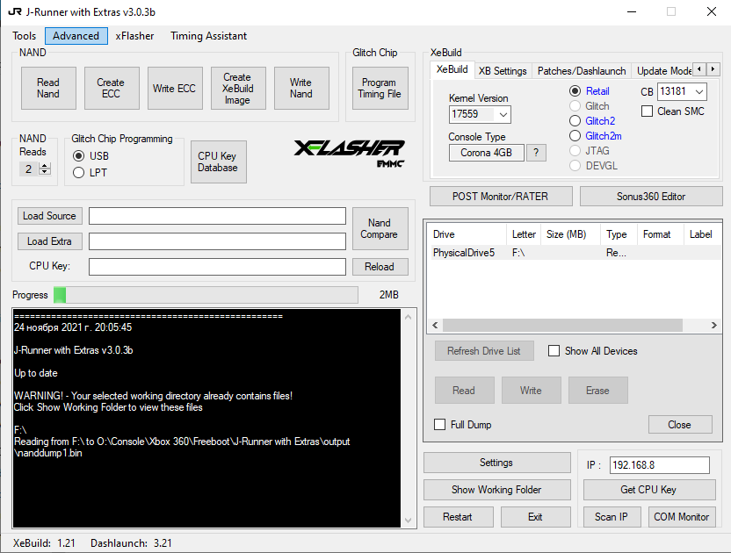The height and width of the screenshot is (553, 731).
Task: Open the Advanced menu
Action: pos(76,36)
